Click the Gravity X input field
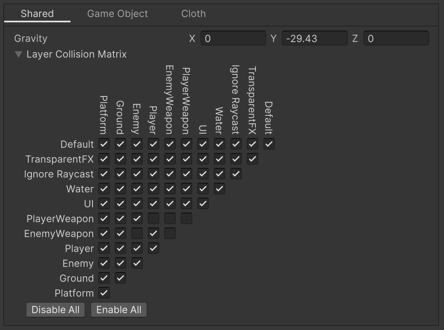Screen dimensions: 444x330 [x=233, y=38]
